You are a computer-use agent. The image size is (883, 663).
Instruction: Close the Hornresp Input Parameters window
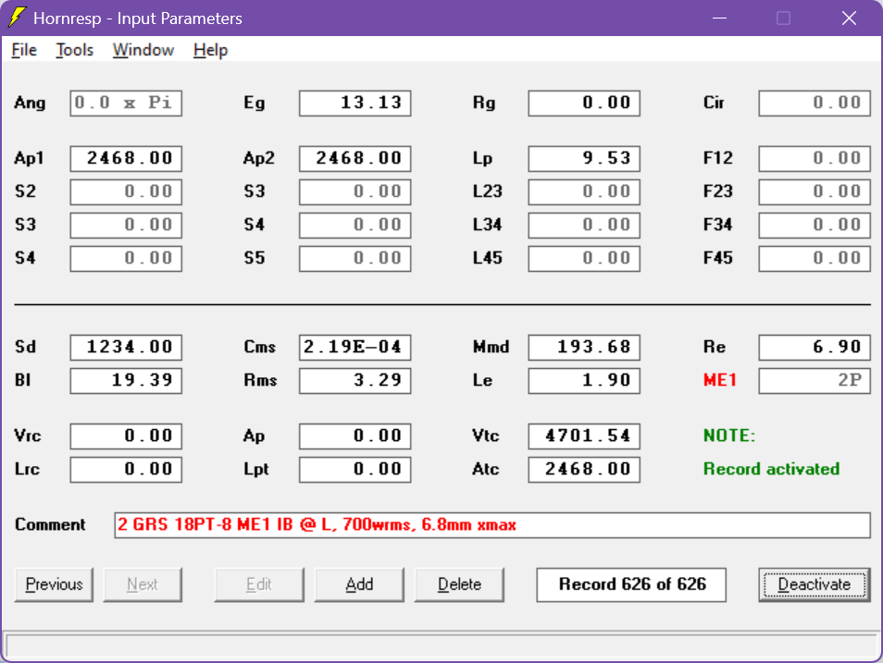(x=849, y=18)
